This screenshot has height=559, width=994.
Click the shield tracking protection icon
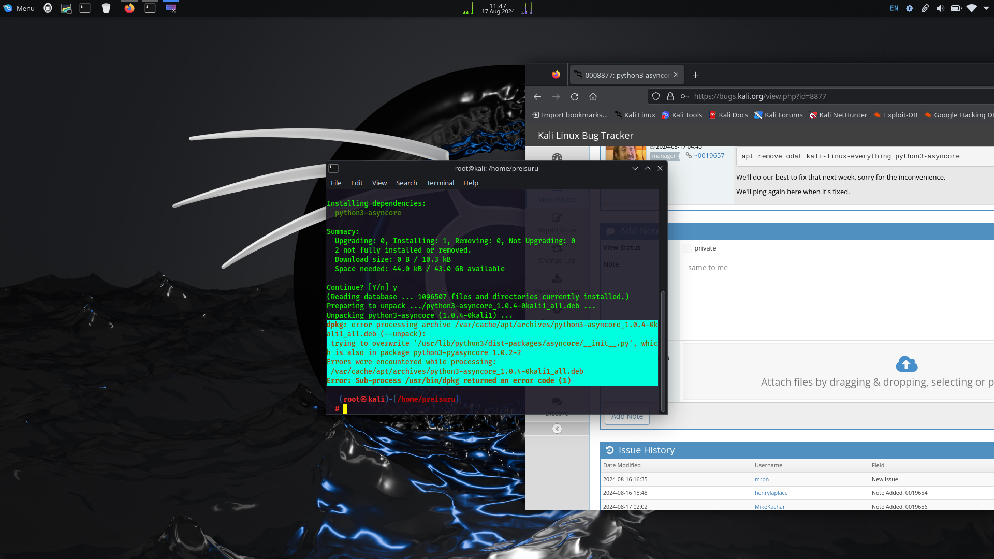tap(656, 96)
